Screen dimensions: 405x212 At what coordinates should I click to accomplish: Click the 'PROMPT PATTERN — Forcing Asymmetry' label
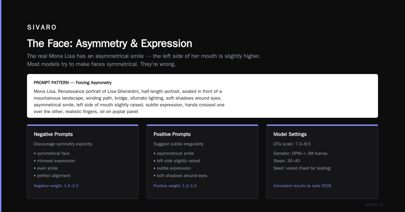coord(73,83)
